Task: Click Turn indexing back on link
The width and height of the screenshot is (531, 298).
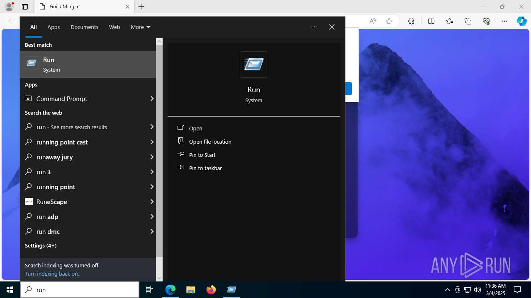Action: [52, 274]
